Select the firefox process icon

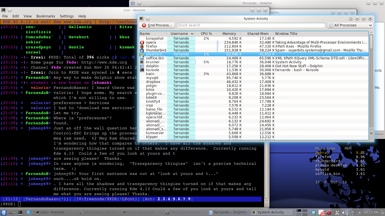click(x=142, y=46)
